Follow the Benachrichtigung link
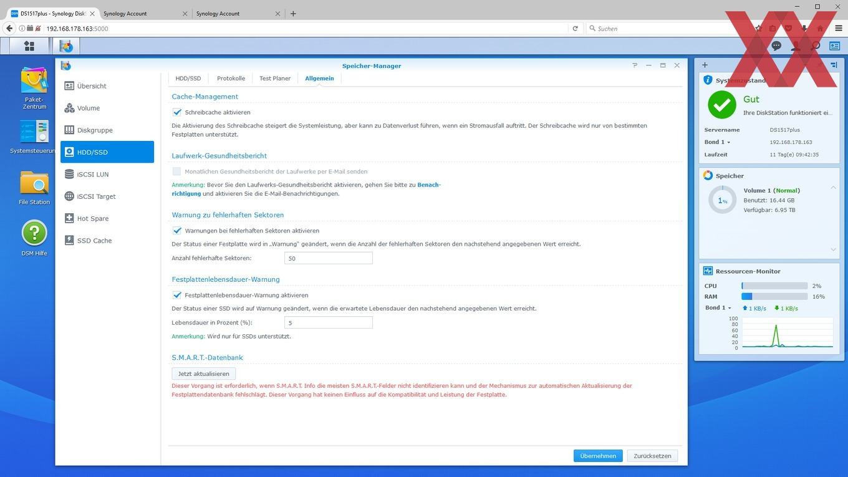The height and width of the screenshot is (477, 848). (429, 185)
